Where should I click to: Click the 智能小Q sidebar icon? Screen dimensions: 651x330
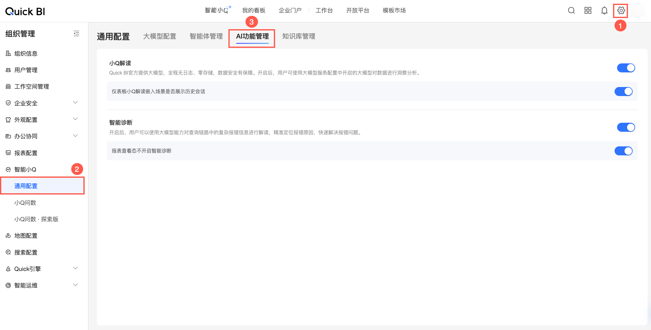8,169
